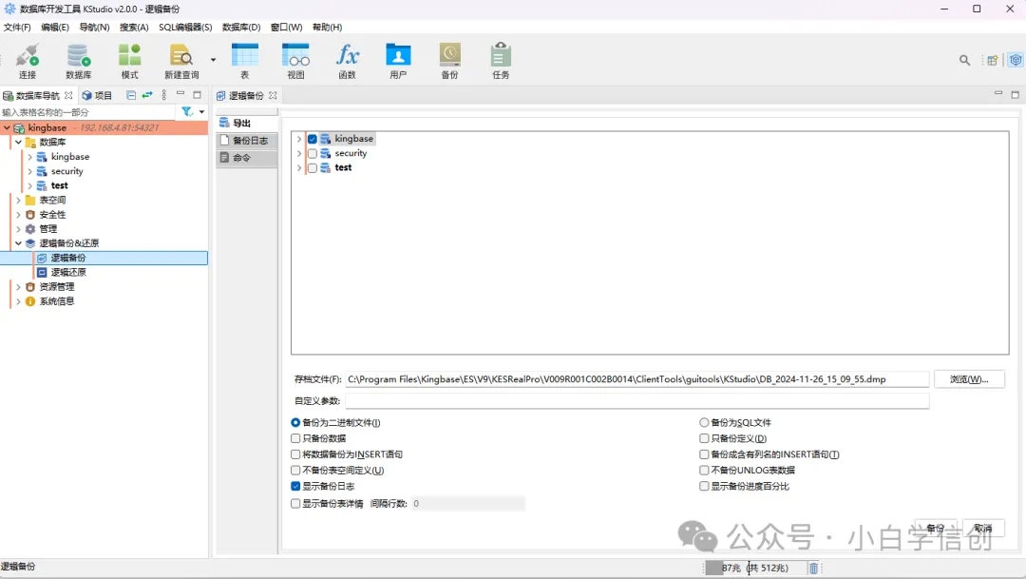Click the 模式 schema toolbar icon

[129, 61]
